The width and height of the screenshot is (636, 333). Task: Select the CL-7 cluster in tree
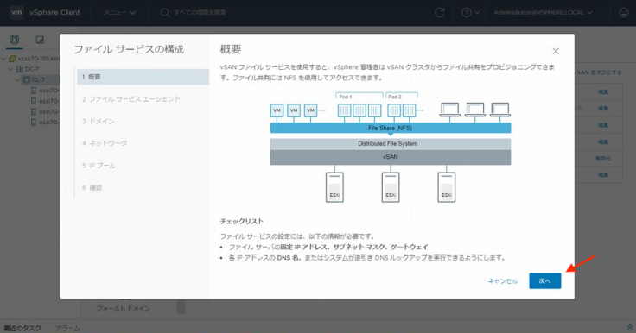pyautogui.click(x=39, y=80)
